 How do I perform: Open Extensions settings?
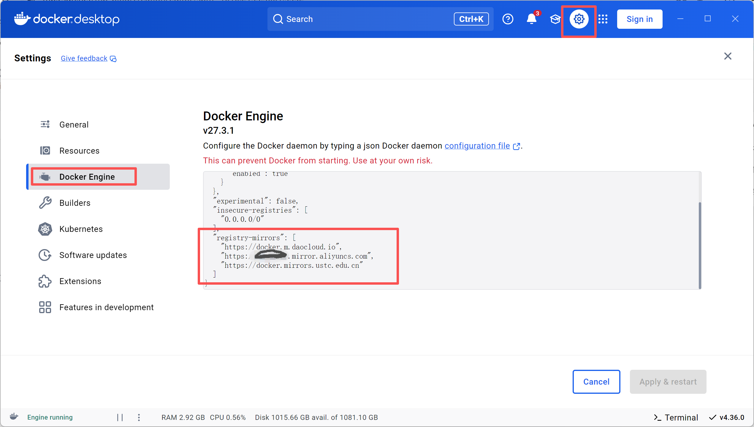(x=80, y=281)
